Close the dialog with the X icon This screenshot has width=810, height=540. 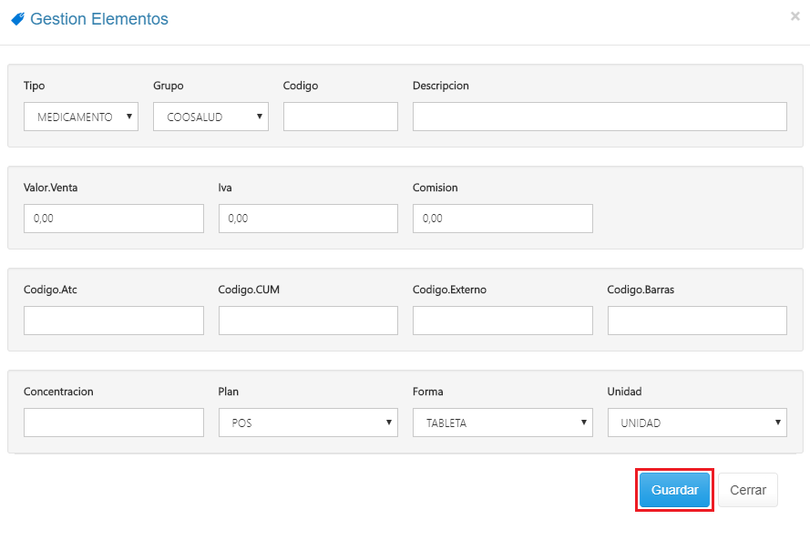[x=795, y=16]
